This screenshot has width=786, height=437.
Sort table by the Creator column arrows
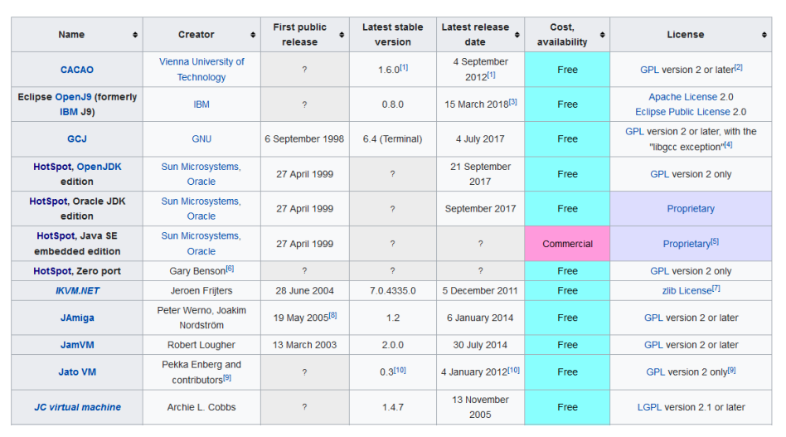click(x=253, y=35)
